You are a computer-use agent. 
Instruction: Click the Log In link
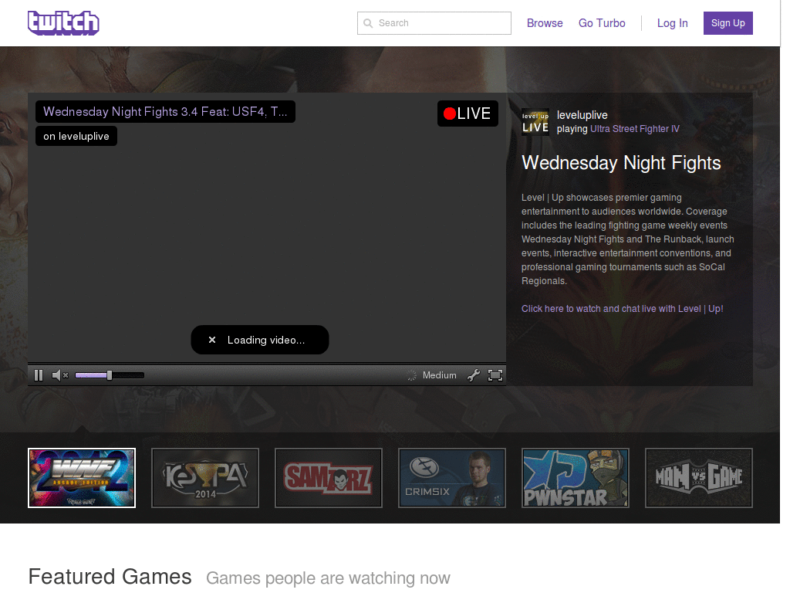pos(672,23)
